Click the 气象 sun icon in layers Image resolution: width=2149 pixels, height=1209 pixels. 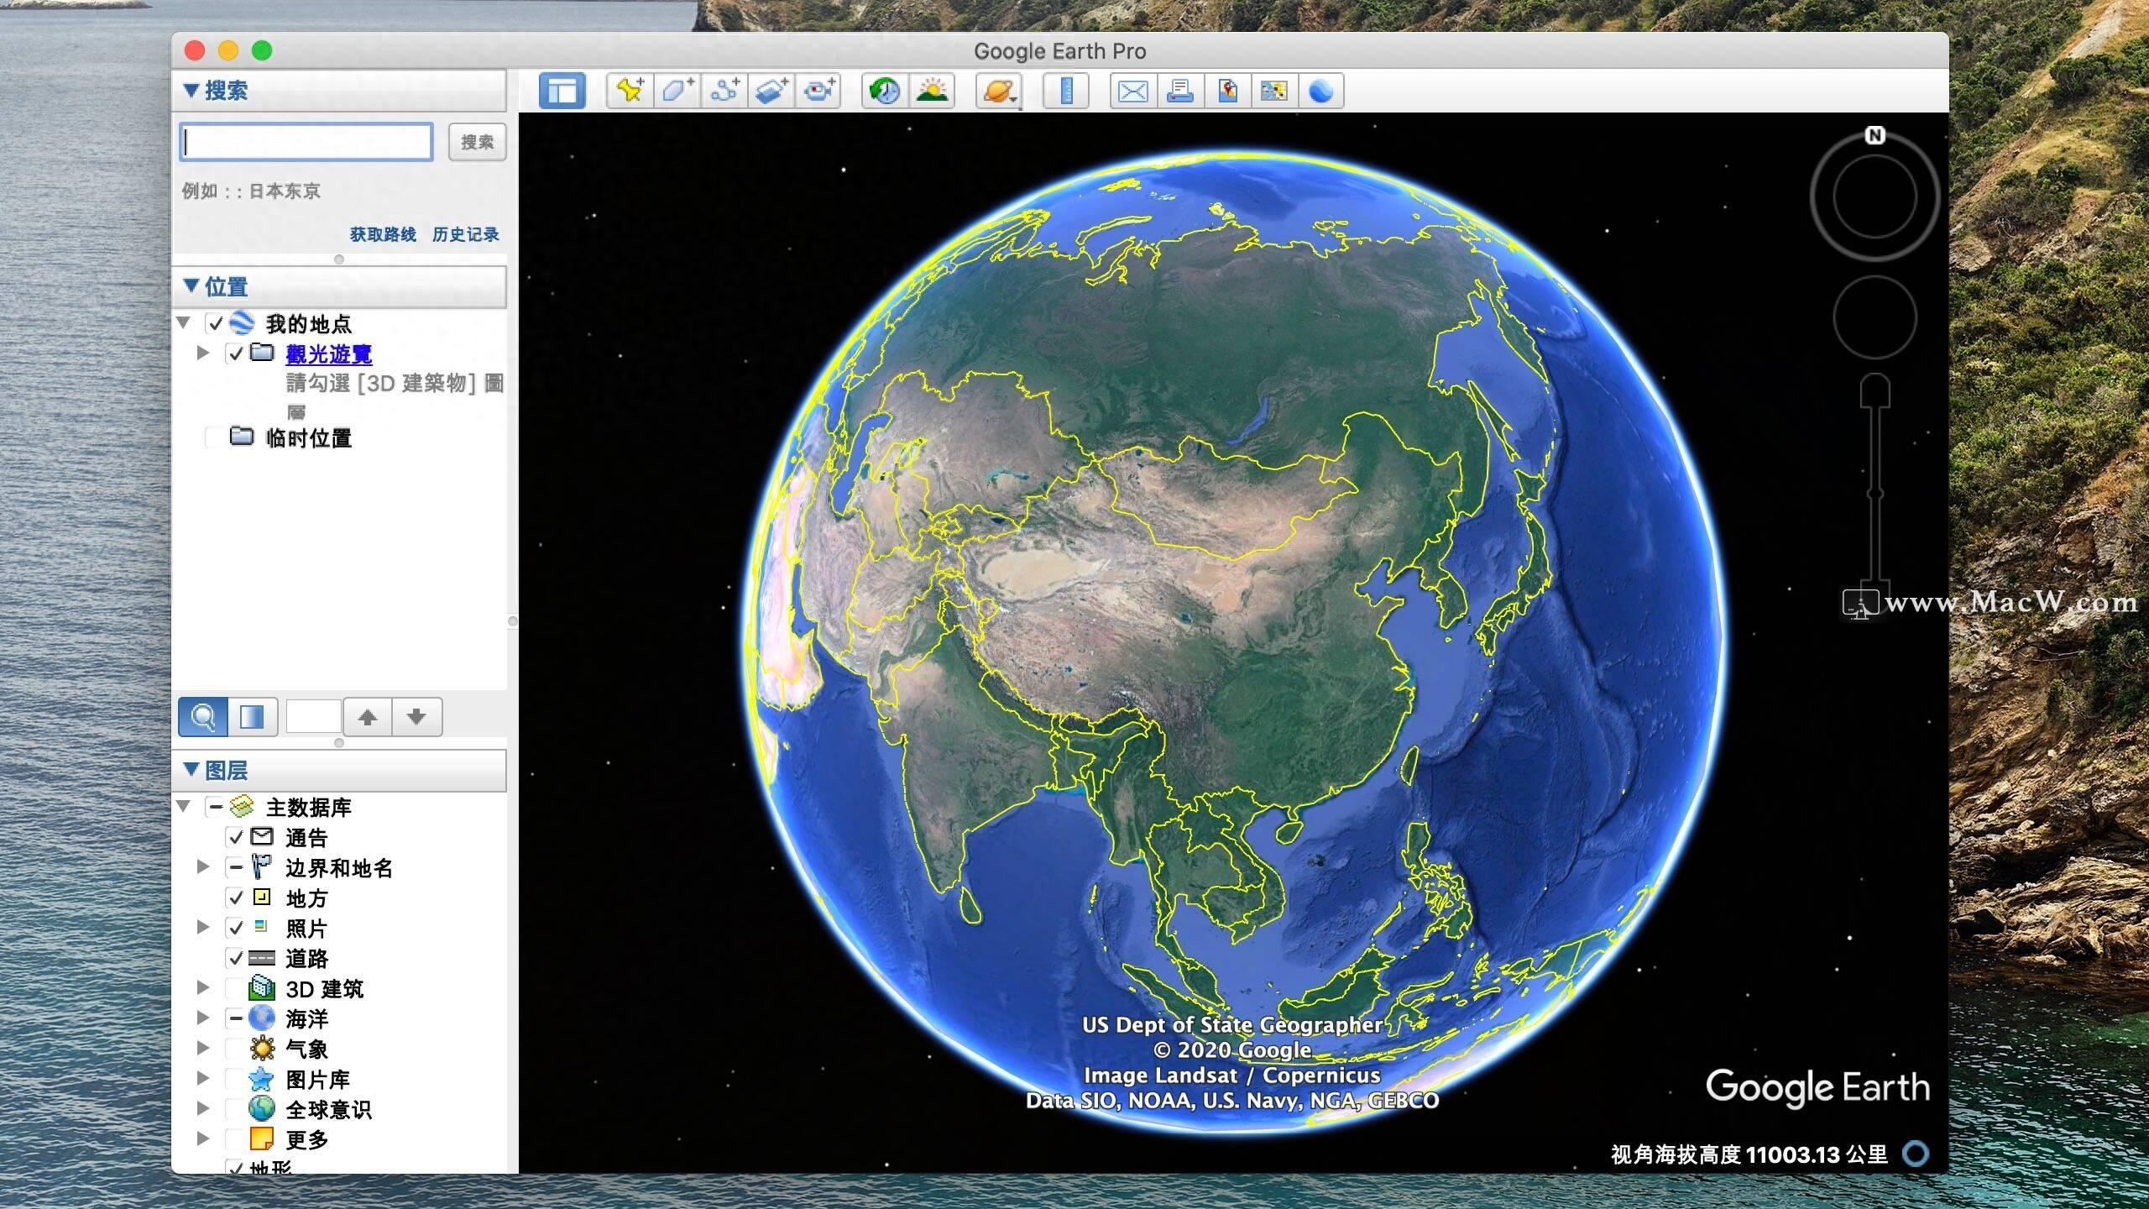click(262, 1049)
